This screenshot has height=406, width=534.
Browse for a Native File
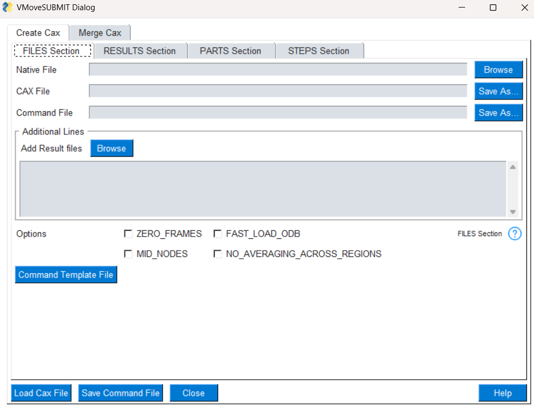[x=498, y=69]
